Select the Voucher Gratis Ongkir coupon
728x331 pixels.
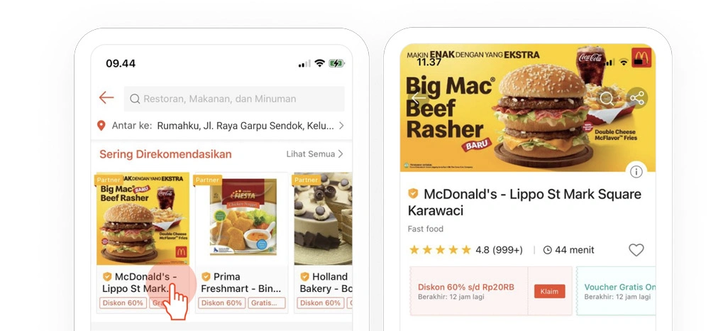(616, 291)
